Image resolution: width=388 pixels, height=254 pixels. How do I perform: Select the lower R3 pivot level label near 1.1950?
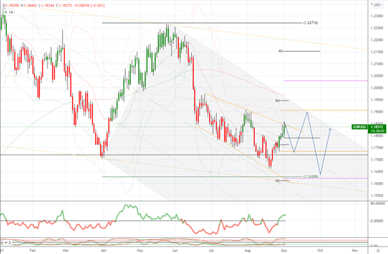(278, 101)
